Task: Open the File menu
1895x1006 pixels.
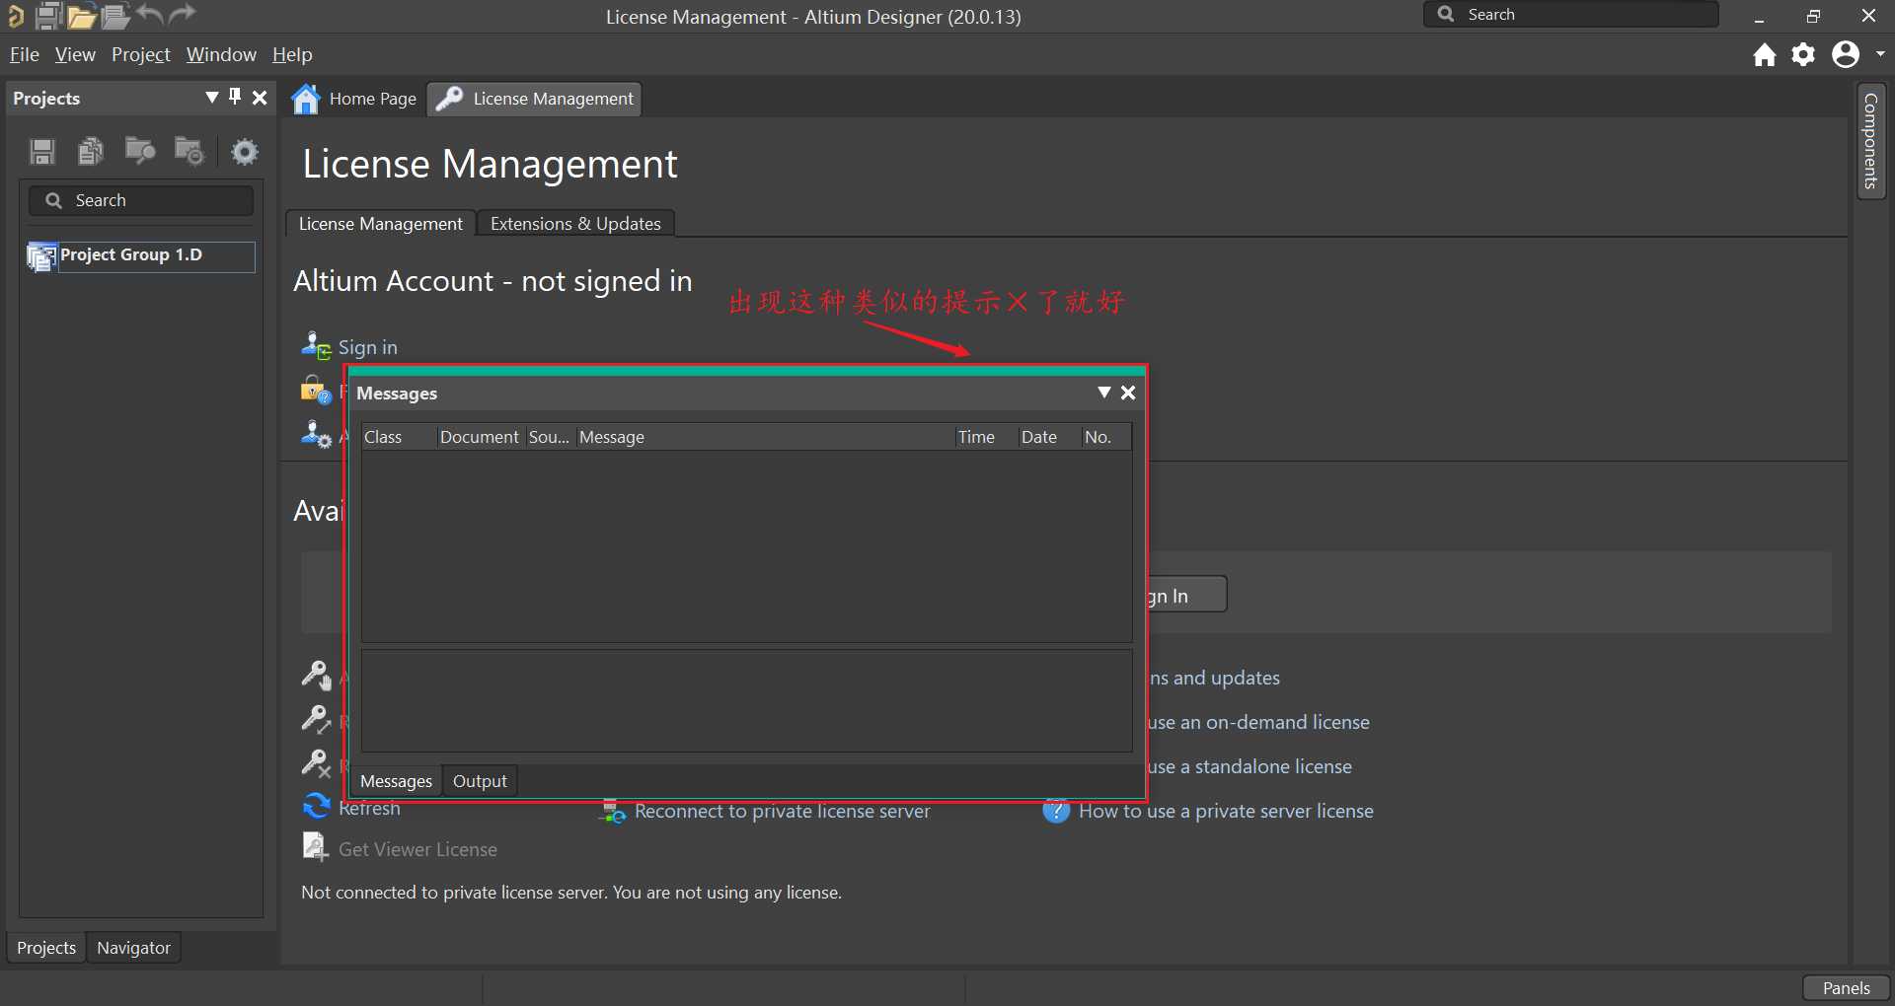Action: pyautogui.click(x=25, y=54)
